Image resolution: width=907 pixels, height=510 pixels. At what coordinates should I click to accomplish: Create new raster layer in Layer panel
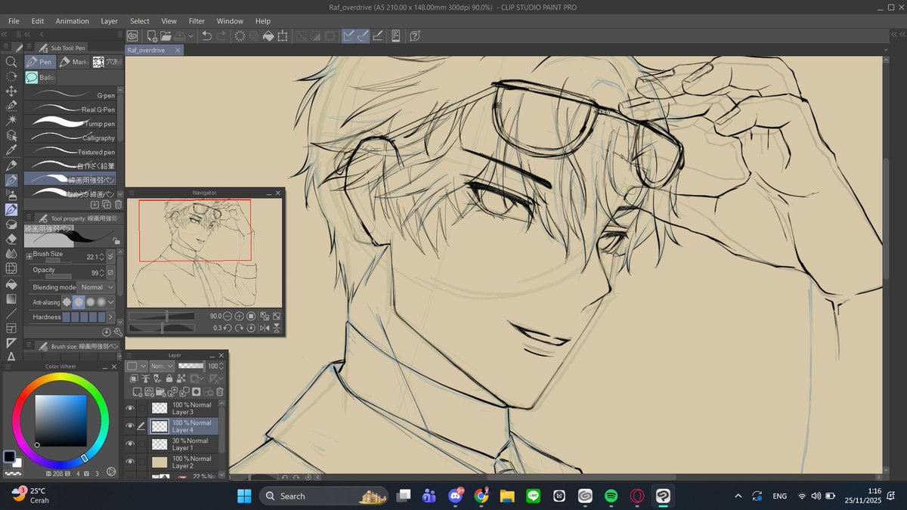pos(138,391)
